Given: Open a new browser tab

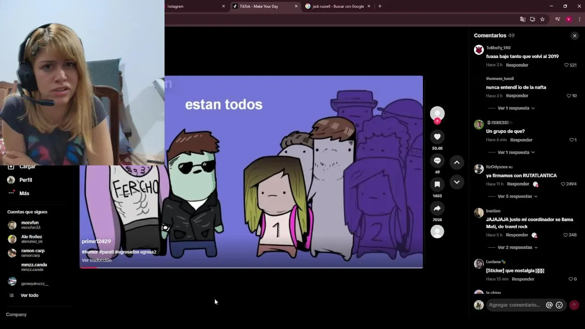Looking at the screenshot, I should tap(380, 6).
